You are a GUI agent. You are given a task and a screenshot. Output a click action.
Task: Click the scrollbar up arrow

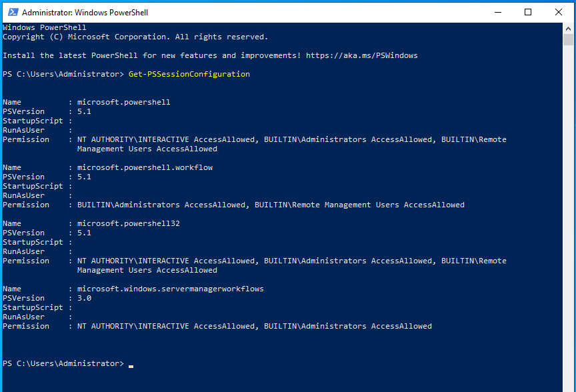pos(570,28)
